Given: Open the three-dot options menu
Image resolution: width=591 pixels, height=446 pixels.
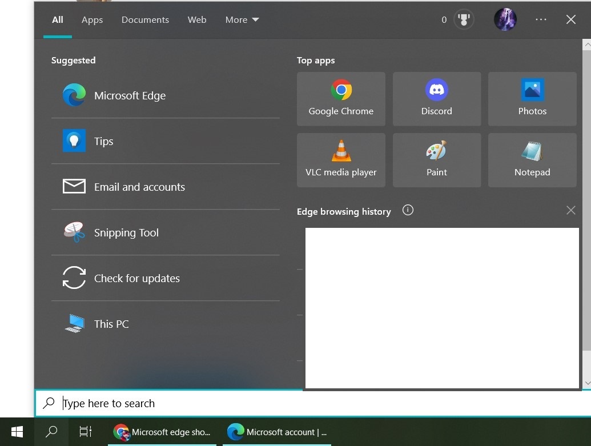Looking at the screenshot, I should pyautogui.click(x=541, y=19).
